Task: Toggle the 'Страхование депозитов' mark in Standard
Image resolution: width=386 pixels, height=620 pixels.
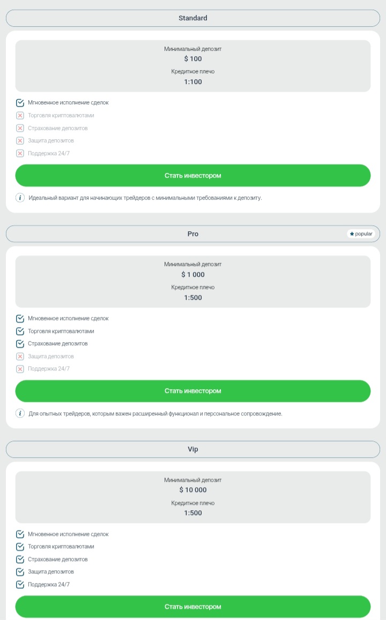Action: pos(20,128)
